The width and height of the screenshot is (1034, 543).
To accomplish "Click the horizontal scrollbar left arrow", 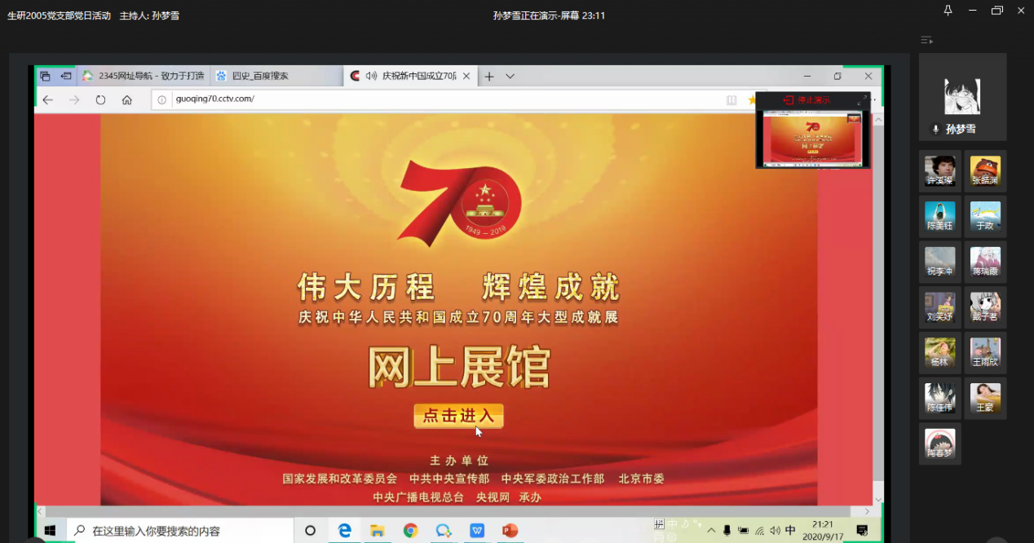I will (40, 511).
